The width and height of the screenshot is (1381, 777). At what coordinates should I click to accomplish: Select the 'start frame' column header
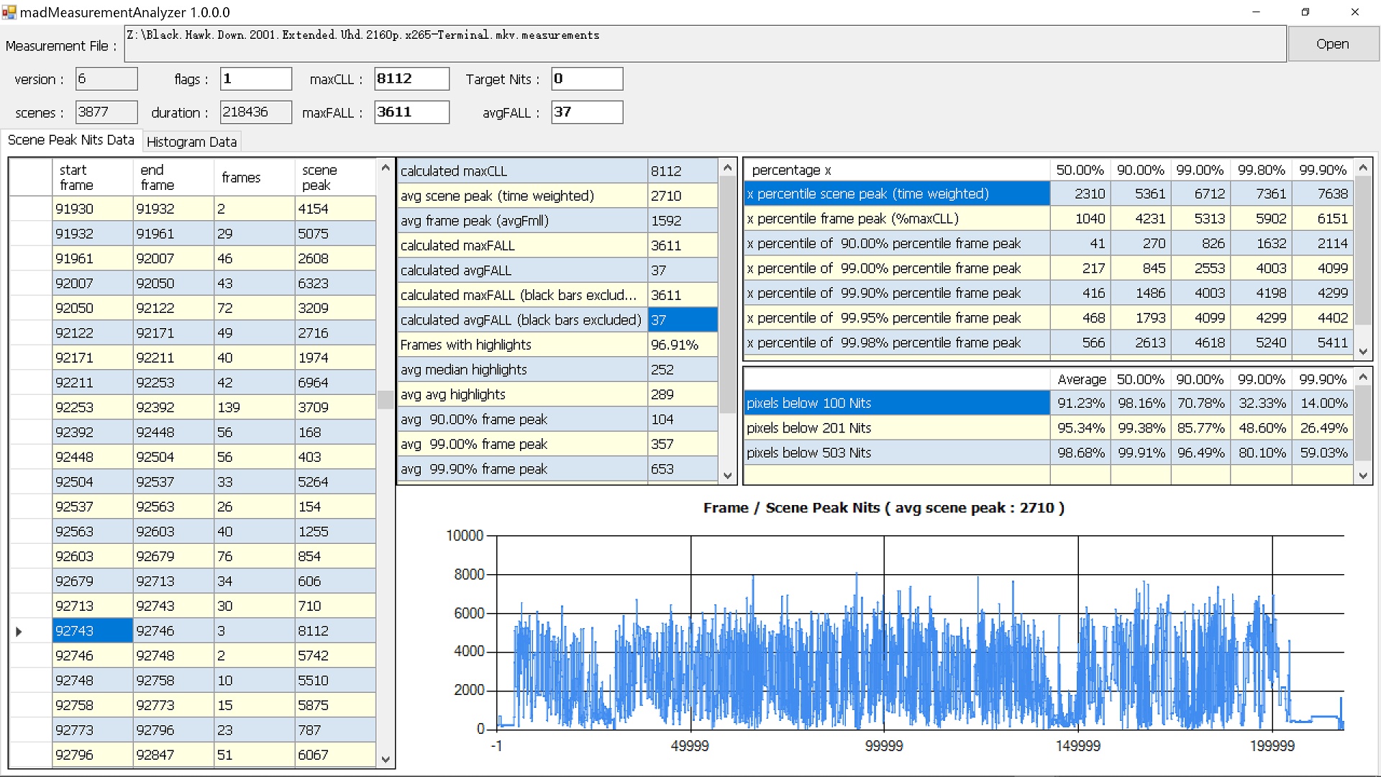pos(93,178)
